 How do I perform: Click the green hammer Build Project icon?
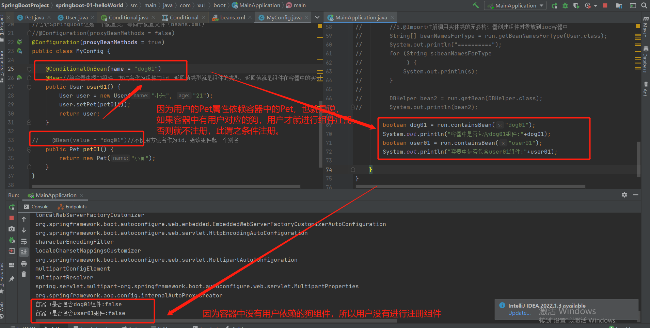(x=476, y=5)
